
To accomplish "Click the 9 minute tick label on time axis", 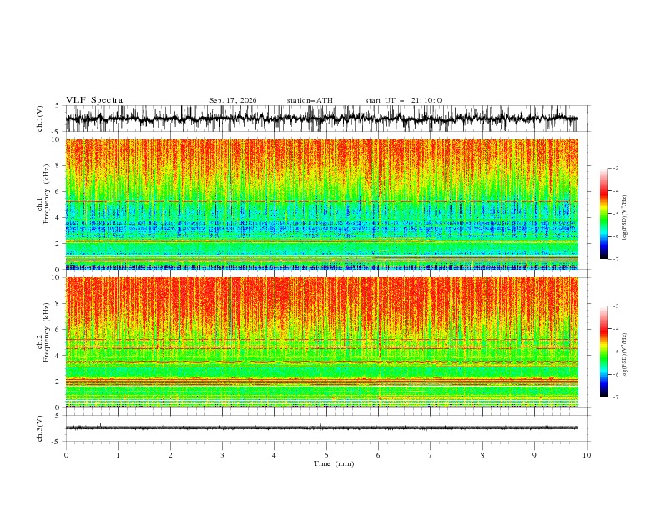I will click(x=534, y=455).
